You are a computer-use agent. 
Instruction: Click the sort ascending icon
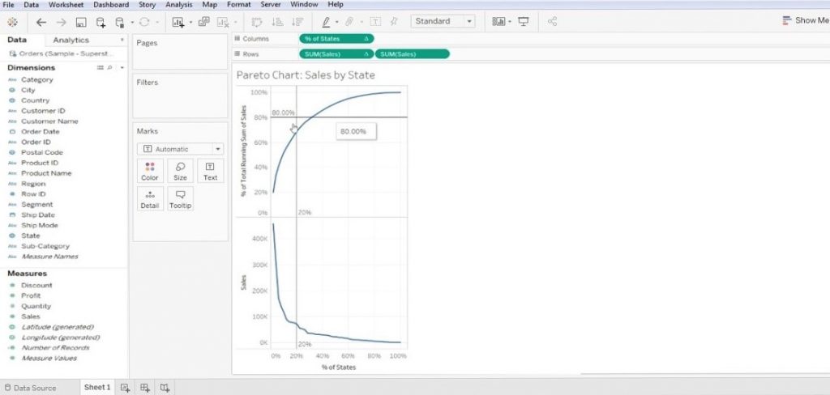pos(277,22)
